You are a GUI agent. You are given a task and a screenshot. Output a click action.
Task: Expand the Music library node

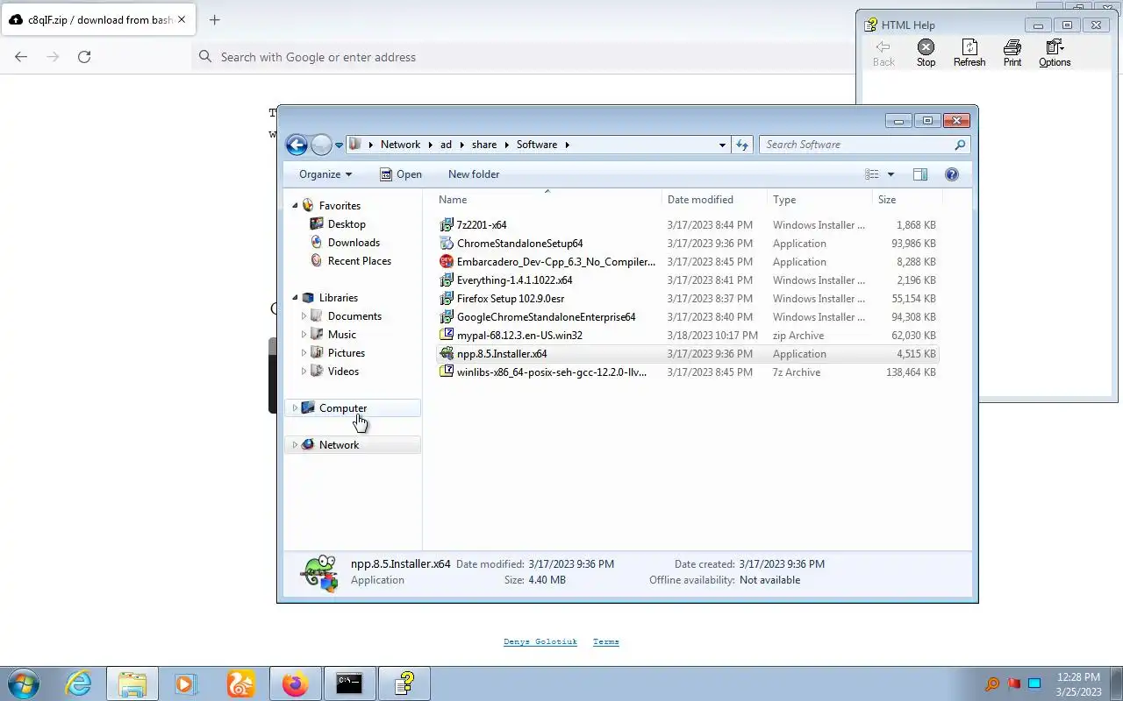[x=304, y=335]
